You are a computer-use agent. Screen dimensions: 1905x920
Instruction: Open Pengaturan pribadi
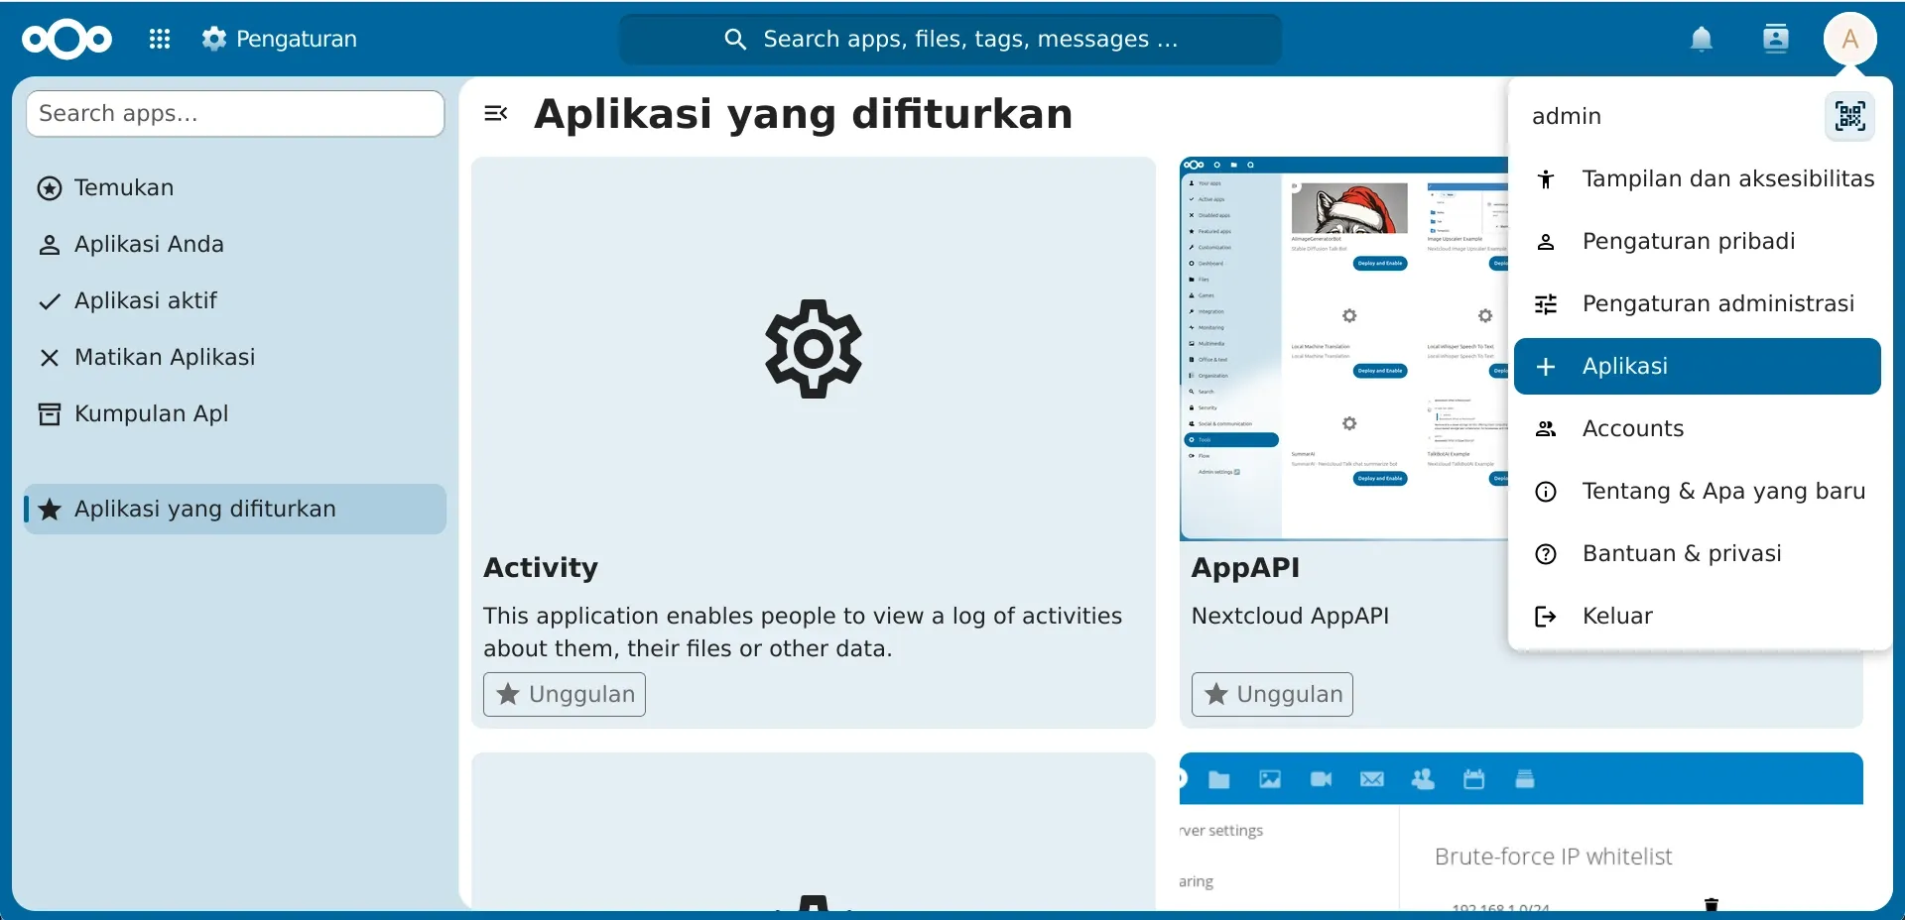(x=1698, y=241)
